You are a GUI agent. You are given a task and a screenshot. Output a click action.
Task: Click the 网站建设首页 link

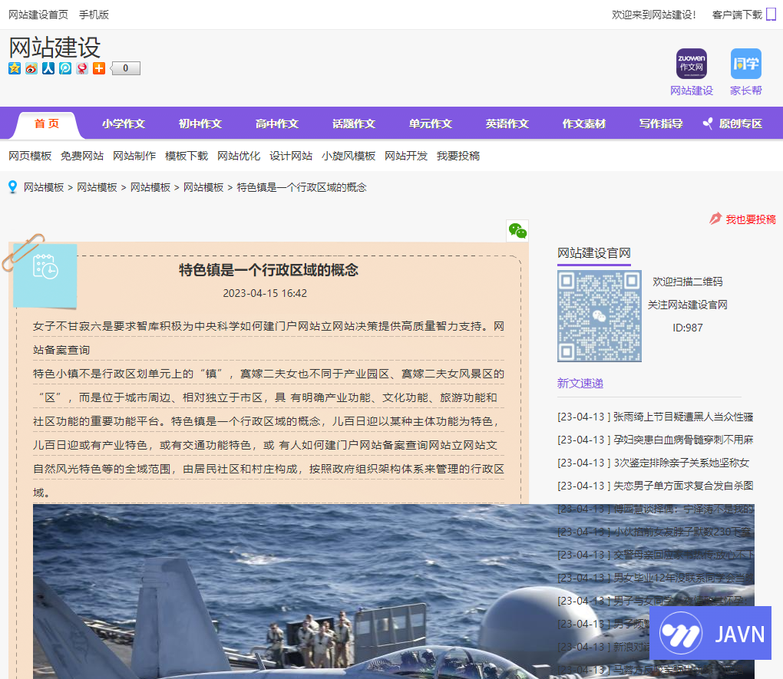(38, 15)
